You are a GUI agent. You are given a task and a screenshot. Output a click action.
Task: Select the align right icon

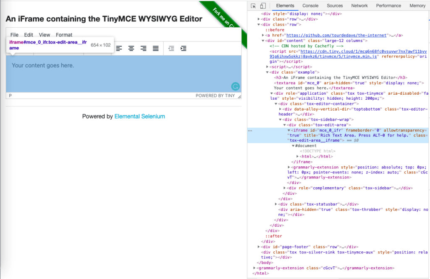point(143,48)
